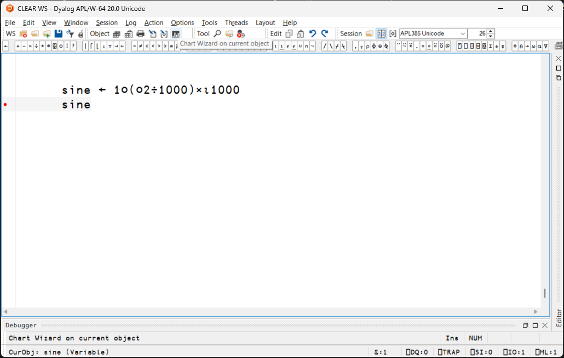The image size is (564, 358).
Task: Click the Clear Workspace icon next to WS
Action: point(24,34)
